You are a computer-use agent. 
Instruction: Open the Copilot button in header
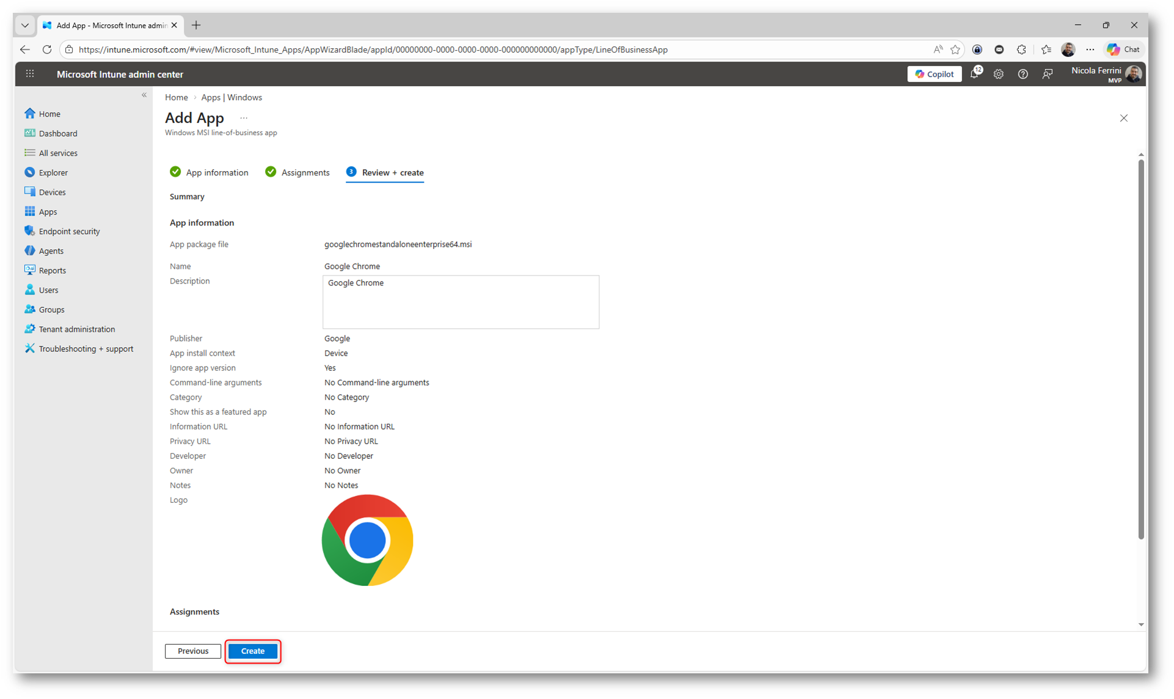[x=934, y=74]
